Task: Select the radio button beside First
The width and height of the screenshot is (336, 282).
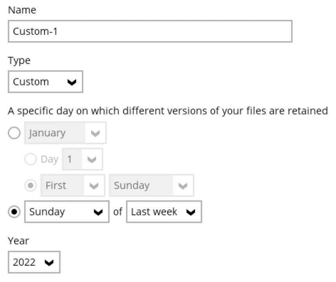Action: click(30, 185)
